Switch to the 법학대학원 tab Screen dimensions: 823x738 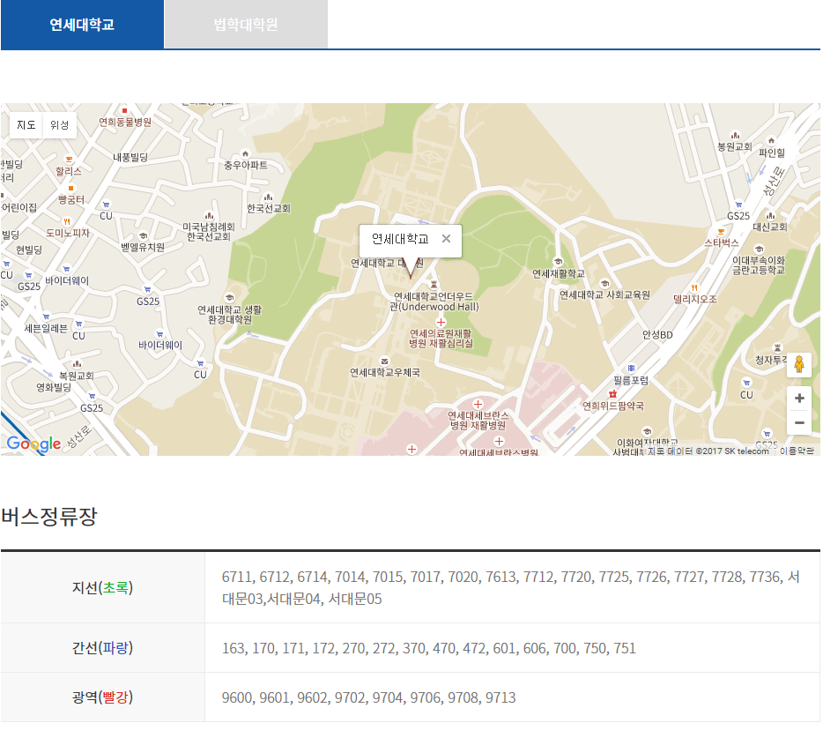[x=245, y=25]
